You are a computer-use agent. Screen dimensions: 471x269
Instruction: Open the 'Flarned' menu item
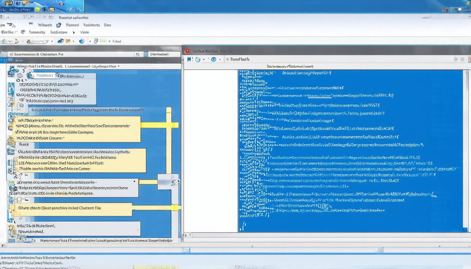(x=72, y=25)
